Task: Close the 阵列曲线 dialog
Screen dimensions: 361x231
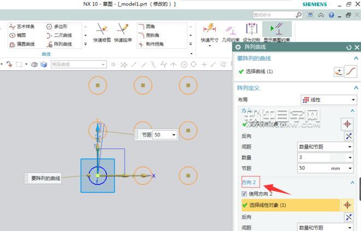Action: point(357,47)
